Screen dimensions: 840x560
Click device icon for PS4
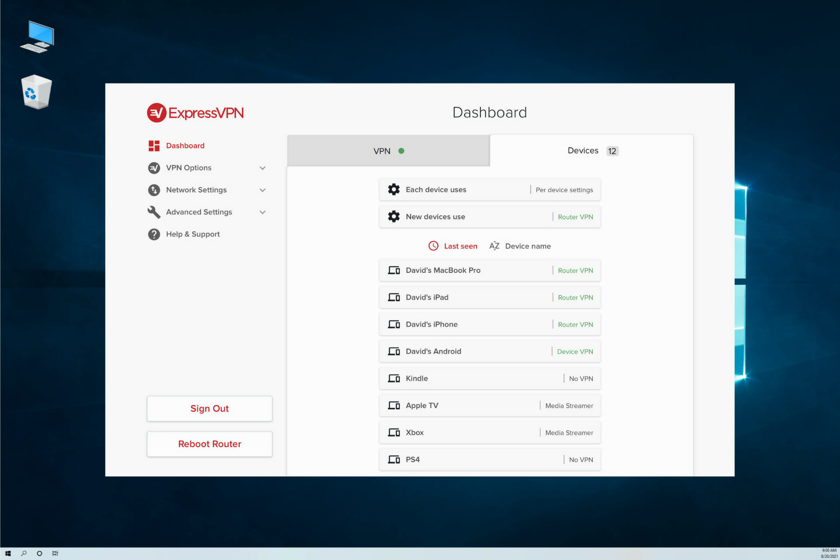pyautogui.click(x=394, y=460)
